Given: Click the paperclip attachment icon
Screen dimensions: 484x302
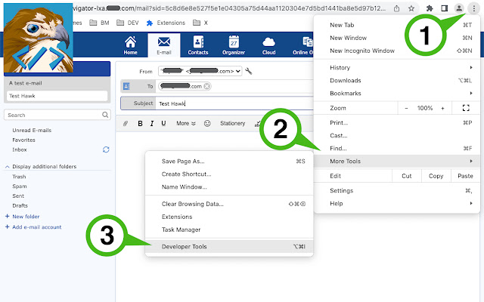Looking at the screenshot, I should tap(126, 123).
